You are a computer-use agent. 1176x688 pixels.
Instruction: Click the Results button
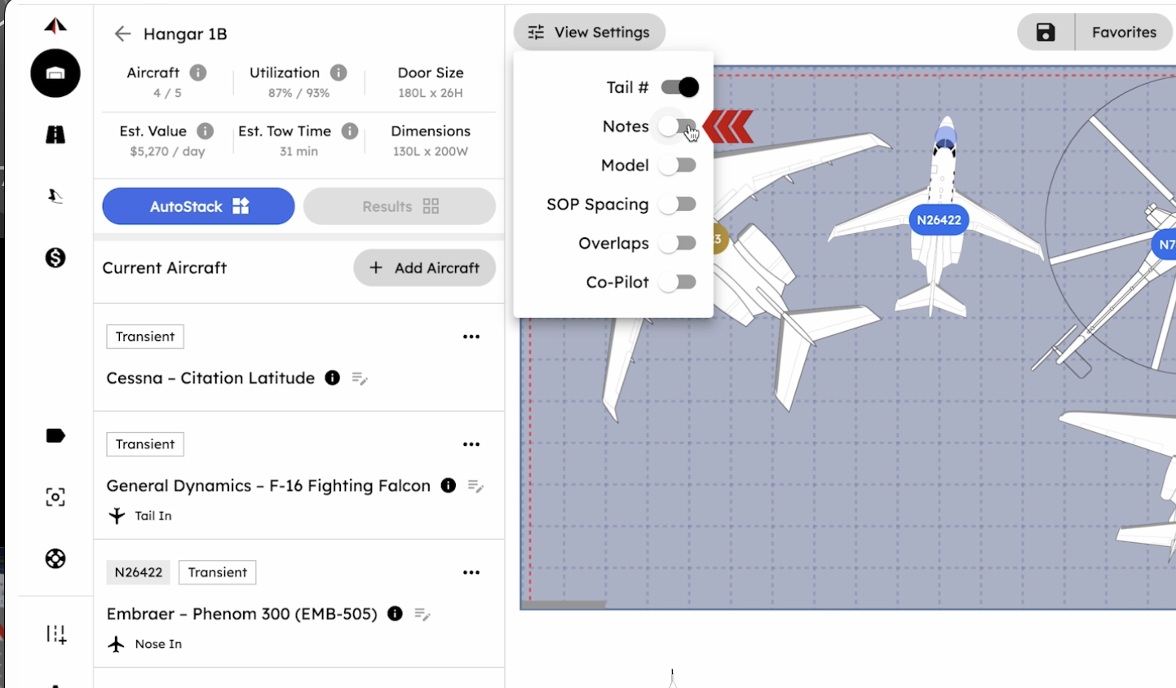(400, 206)
